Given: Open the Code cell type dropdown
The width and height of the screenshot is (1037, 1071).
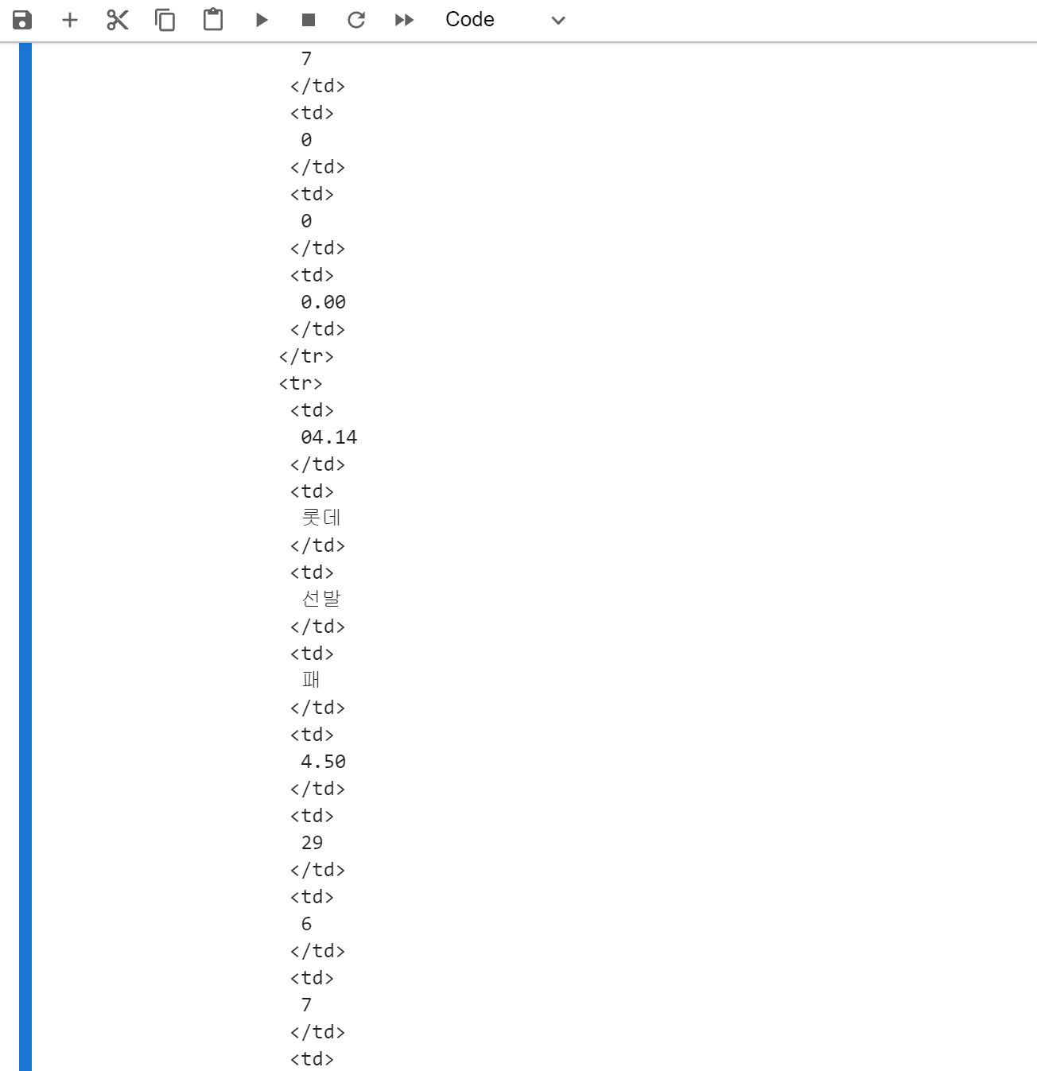Looking at the screenshot, I should (x=505, y=20).
